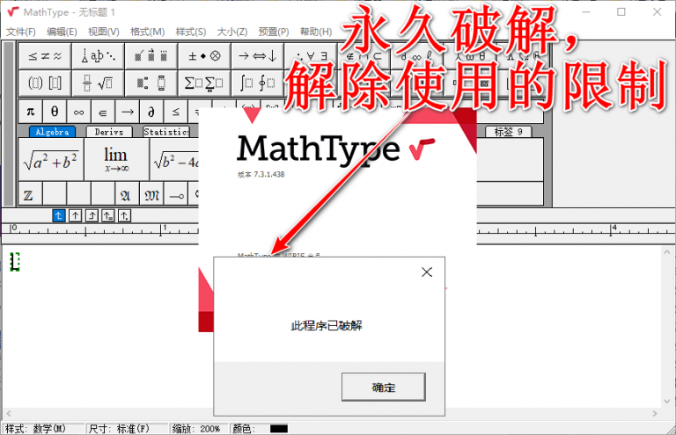Image resolution: width=676 pixels, height=435 pixels.
Task: Insert the element-of symbol
Action: (x=103, y=112)
